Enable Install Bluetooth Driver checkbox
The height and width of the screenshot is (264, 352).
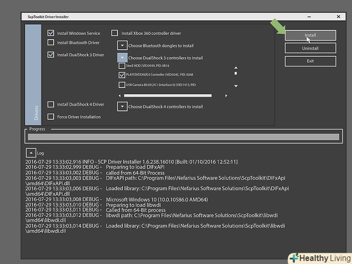(x=51, y=42)
